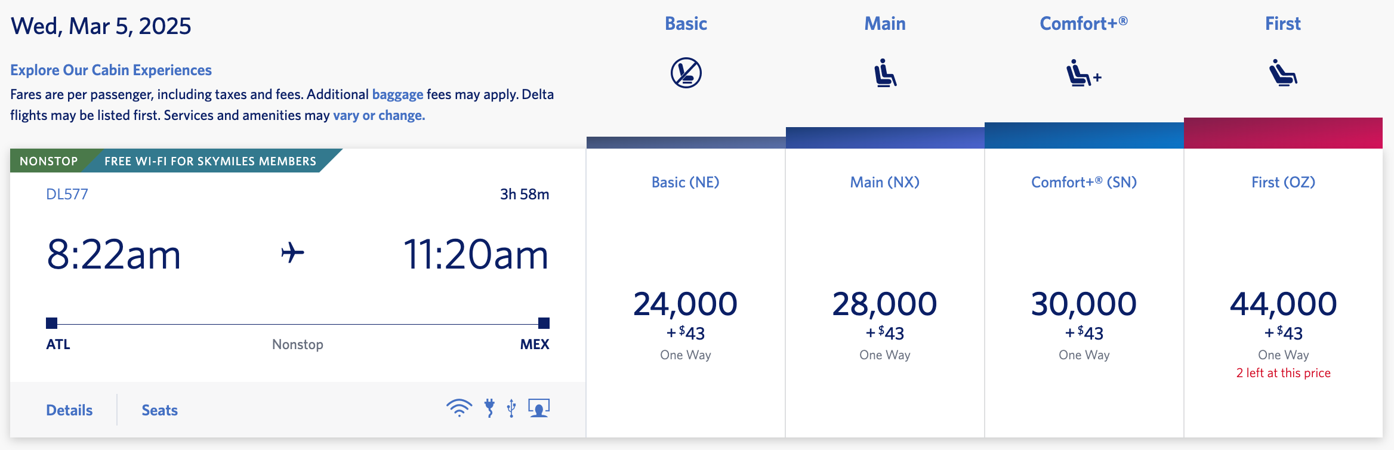Click the baggage fees link
The image size is (1394, 450).
click(x=397, y=94)
